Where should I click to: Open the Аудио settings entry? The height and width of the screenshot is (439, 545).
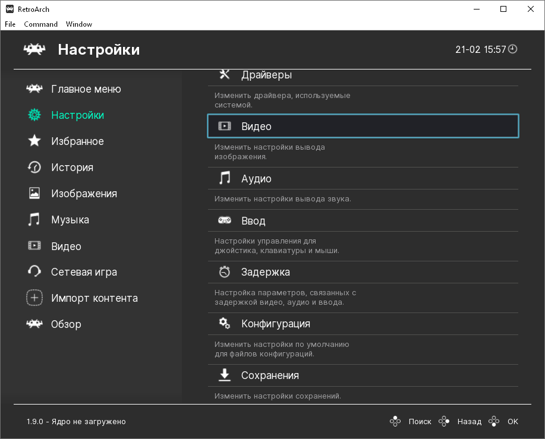363,178
